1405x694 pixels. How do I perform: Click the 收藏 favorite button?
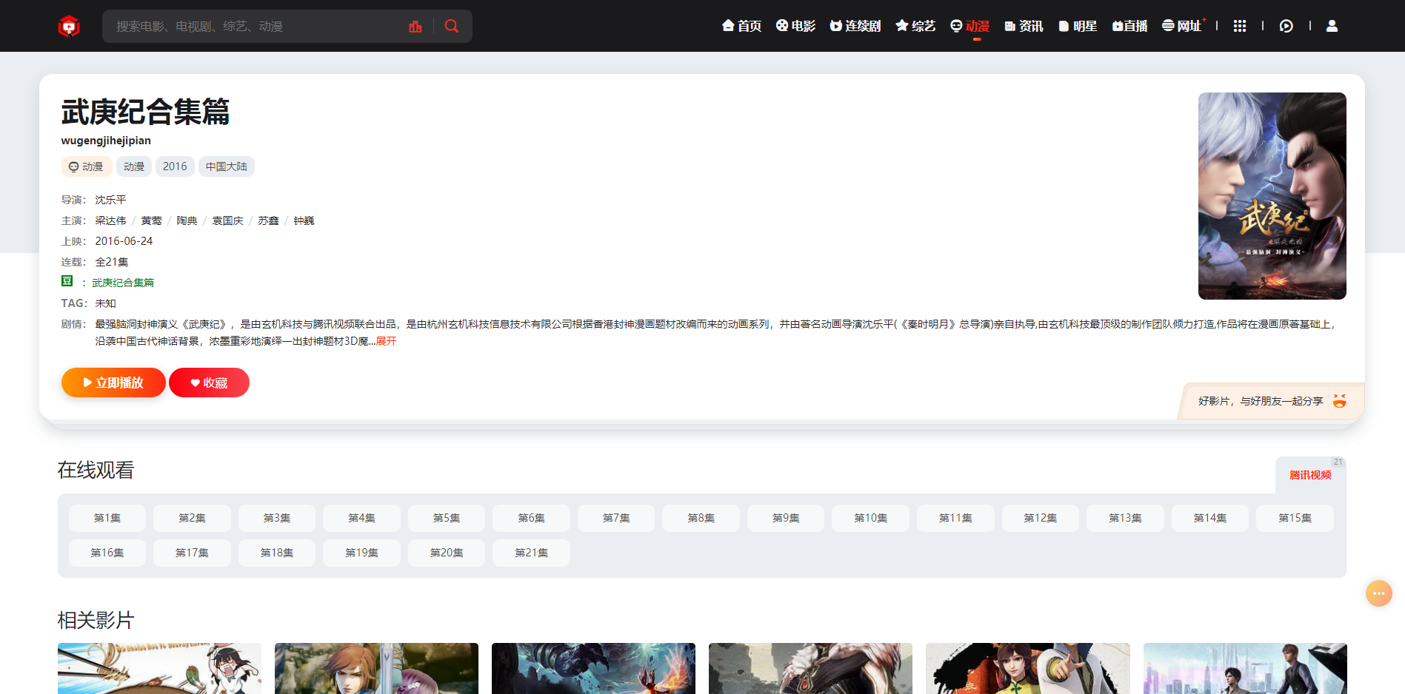[x=209, y=383]
